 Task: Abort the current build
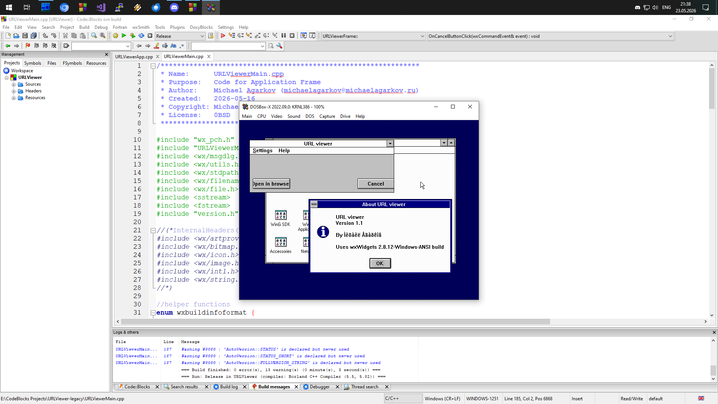coord(150,36)
